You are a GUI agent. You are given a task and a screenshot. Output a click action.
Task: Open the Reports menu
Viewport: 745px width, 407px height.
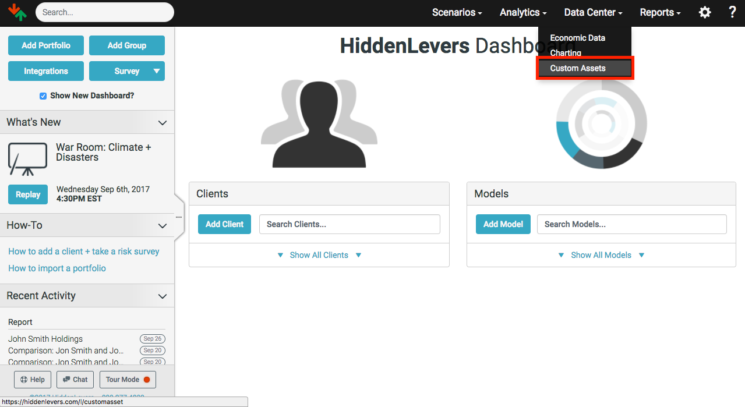click(660, 12)
